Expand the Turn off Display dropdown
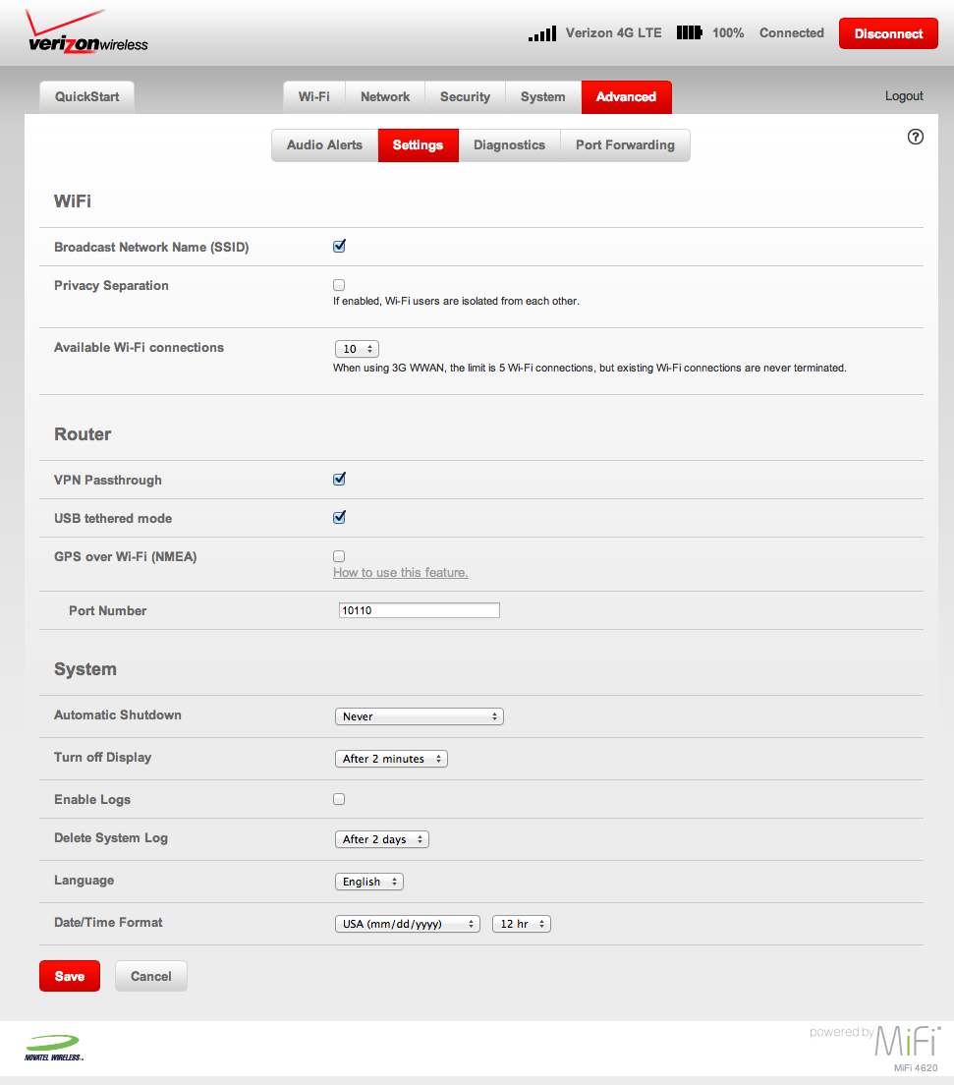 tap(391, 759)
